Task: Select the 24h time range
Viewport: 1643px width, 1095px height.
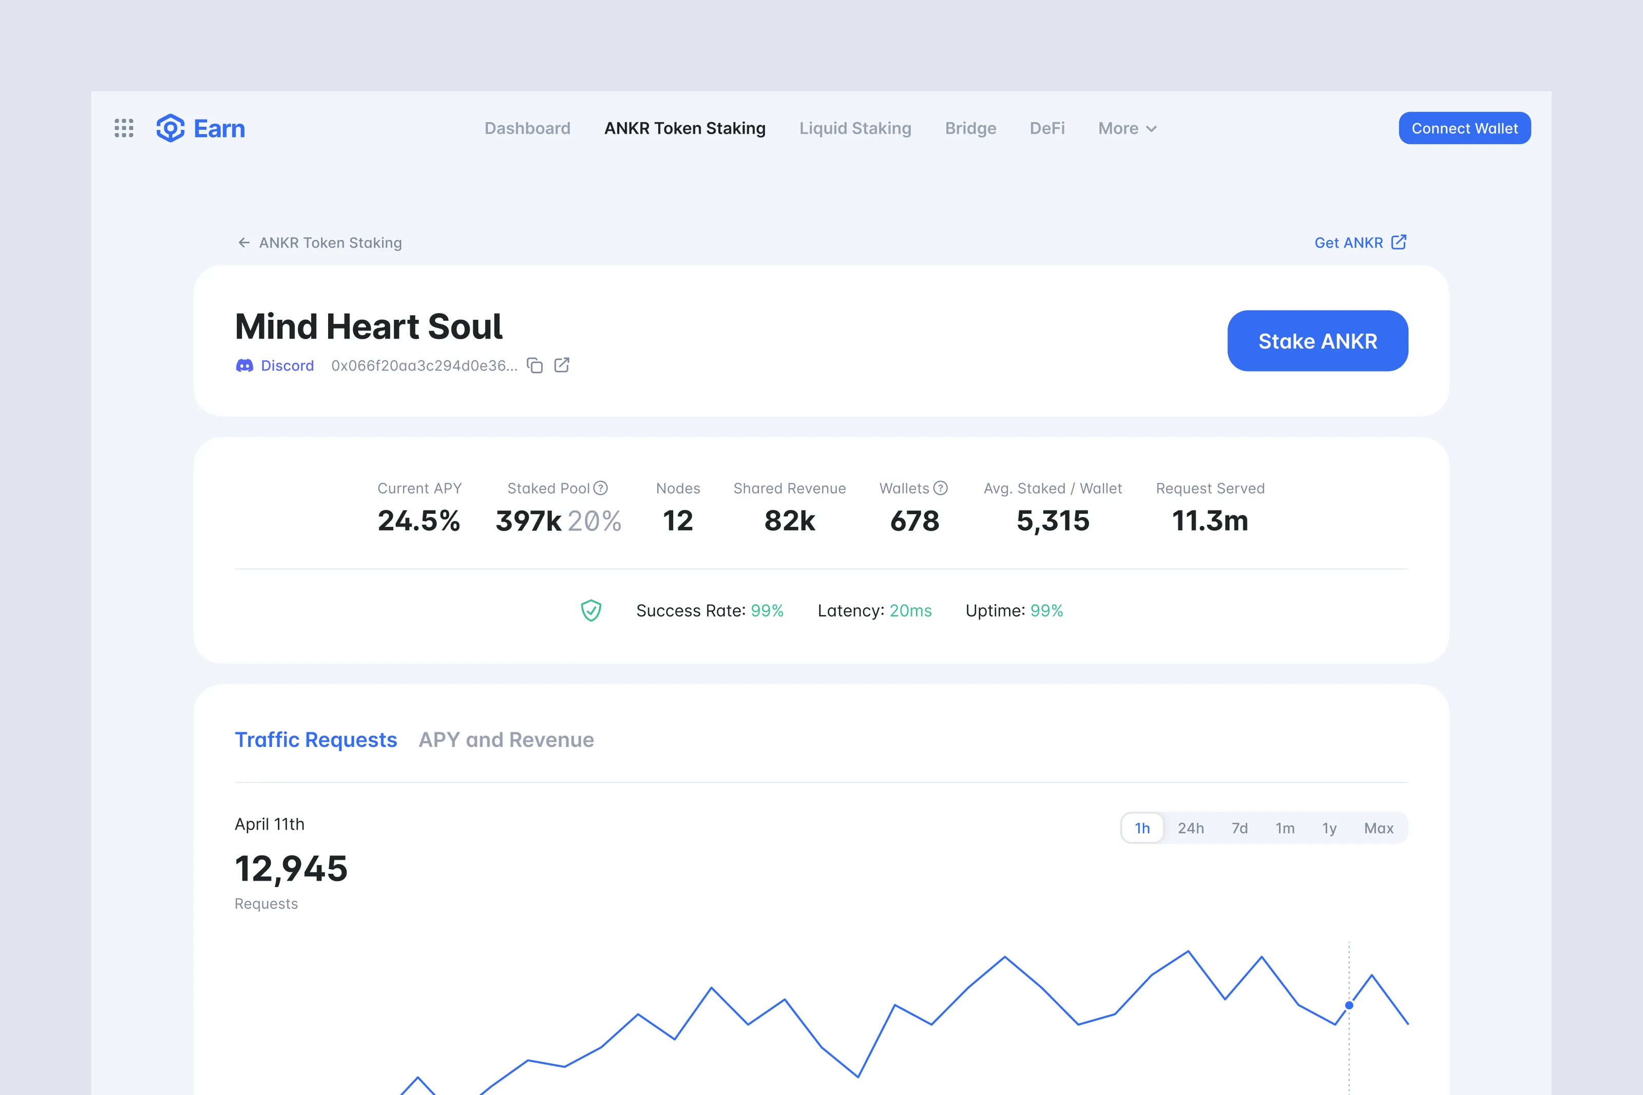Action: [1191, 828]
